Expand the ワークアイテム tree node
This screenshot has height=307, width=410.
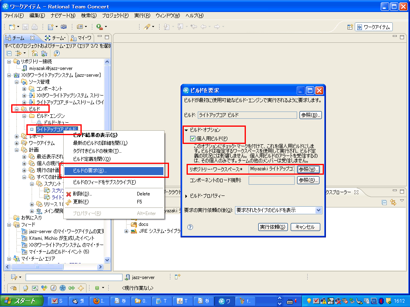pos(17,143)
